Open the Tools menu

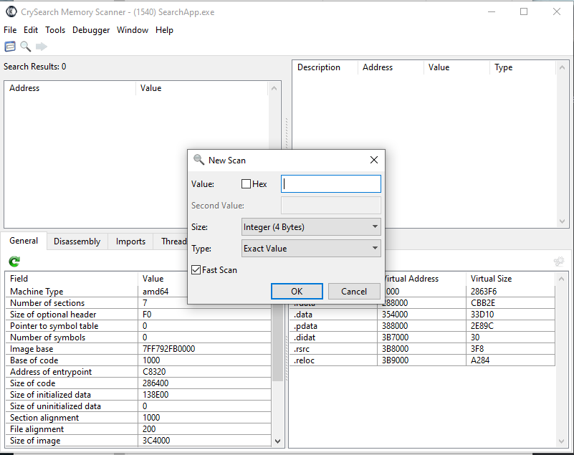point(55,30)
